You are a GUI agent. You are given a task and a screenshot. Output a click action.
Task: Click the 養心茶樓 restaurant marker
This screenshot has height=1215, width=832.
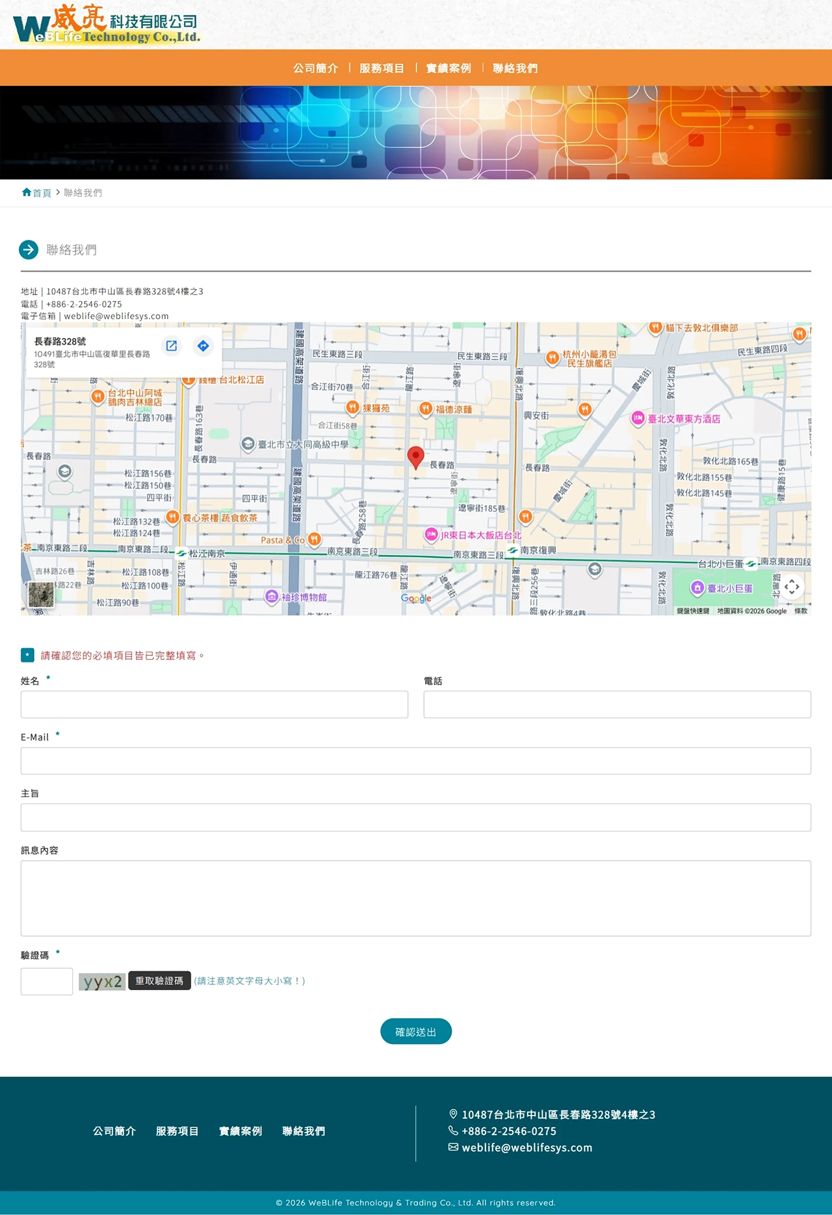(x=172, y=517)
